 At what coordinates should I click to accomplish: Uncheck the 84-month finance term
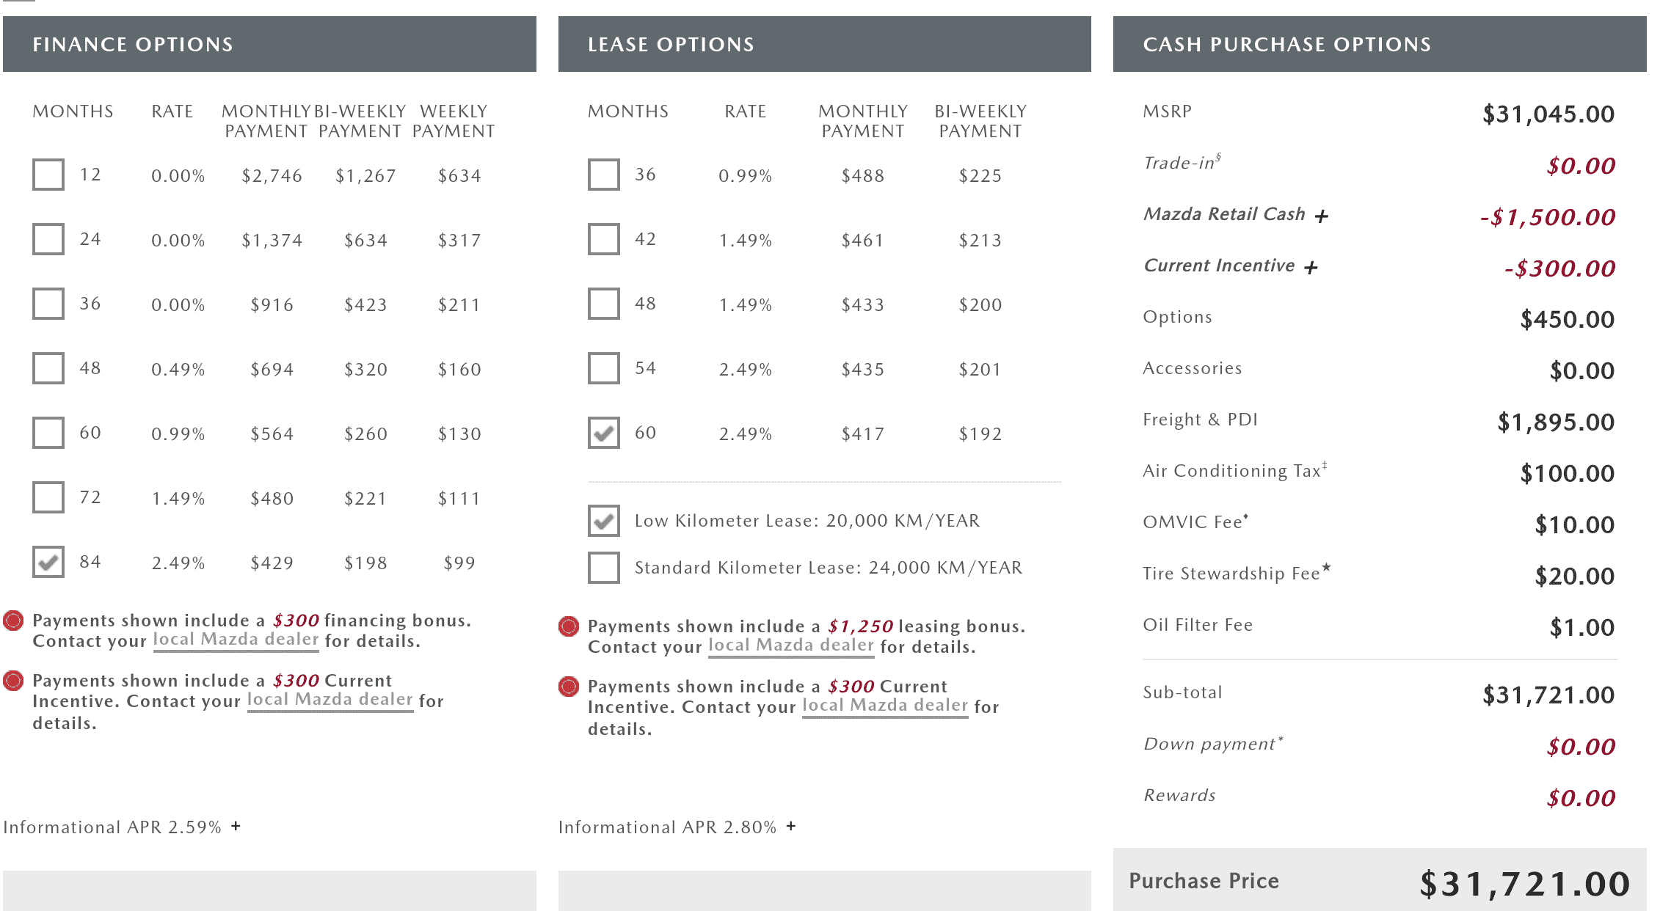[x=48, y=562]
